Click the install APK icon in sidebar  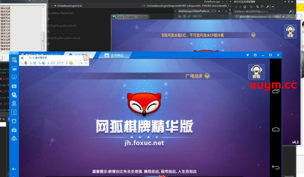14,112
